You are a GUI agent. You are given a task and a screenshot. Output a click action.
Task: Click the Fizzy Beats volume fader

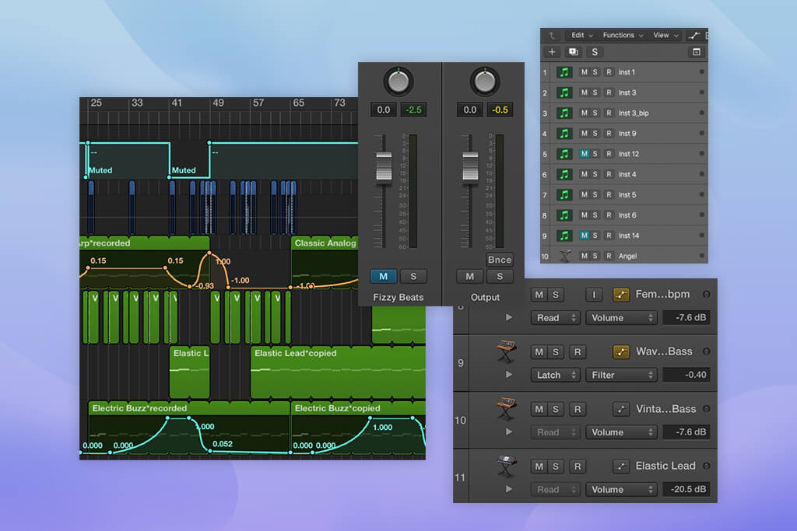(x=384, y=166)
